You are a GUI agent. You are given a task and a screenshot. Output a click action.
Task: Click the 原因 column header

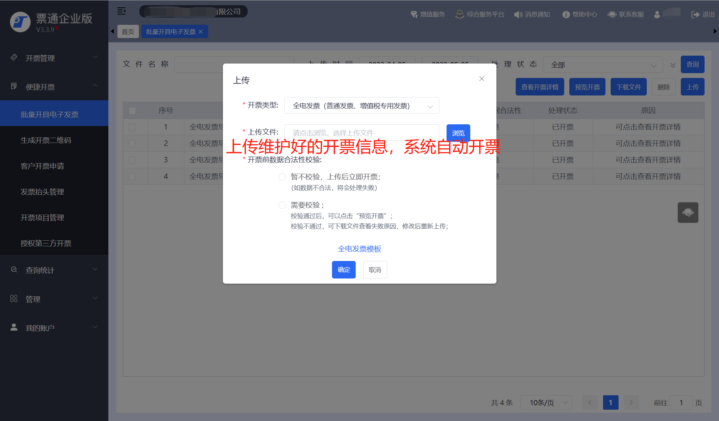648,111
